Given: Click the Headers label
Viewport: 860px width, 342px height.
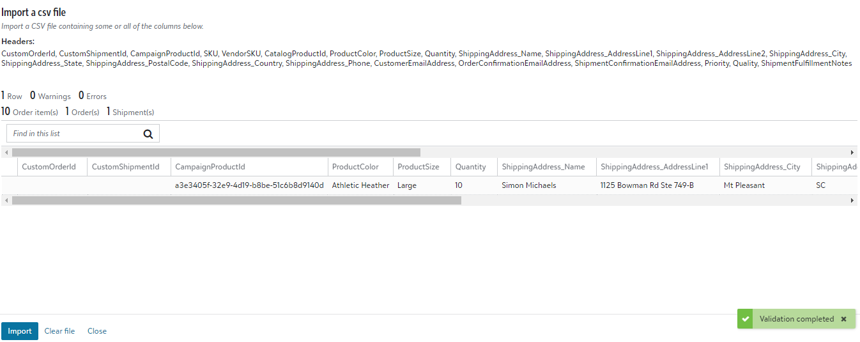Looking at the screenshot, I should point(18,42).
